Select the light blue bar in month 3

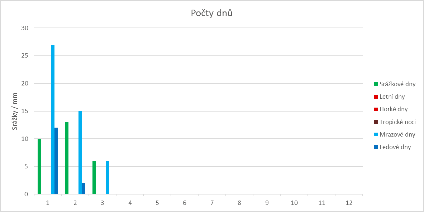tap(108, 178)
